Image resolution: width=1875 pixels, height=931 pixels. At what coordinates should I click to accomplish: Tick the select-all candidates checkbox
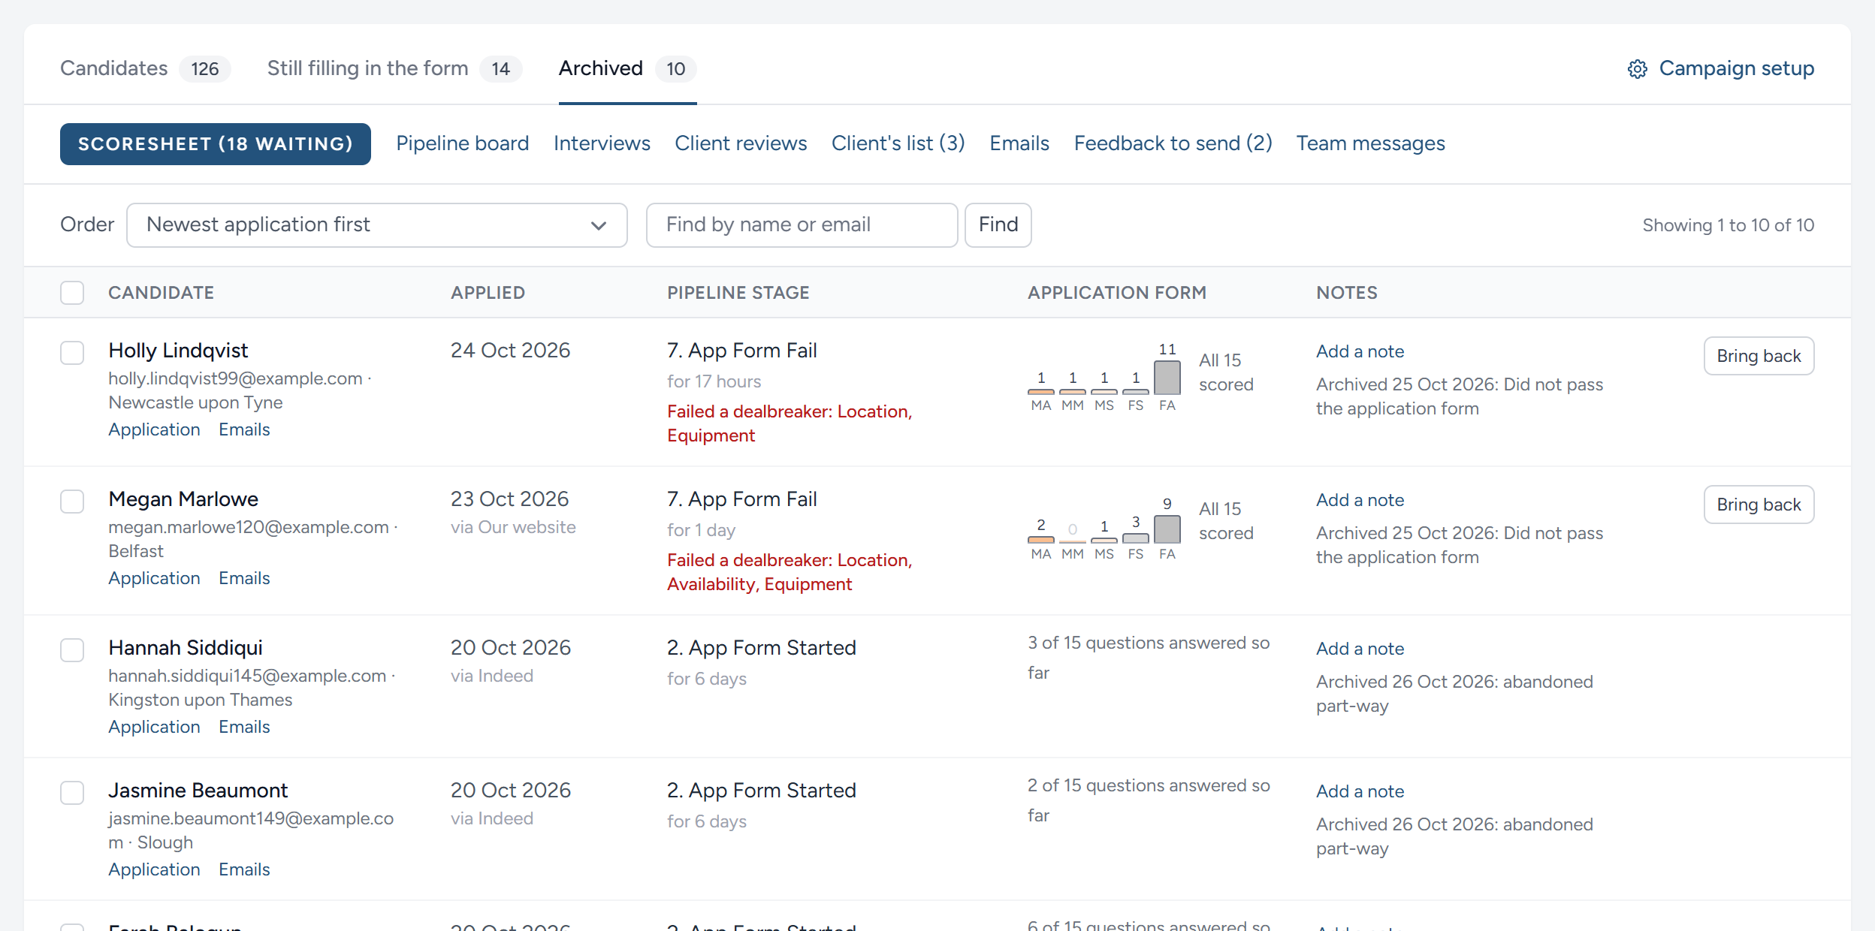(x=72, y=293)
